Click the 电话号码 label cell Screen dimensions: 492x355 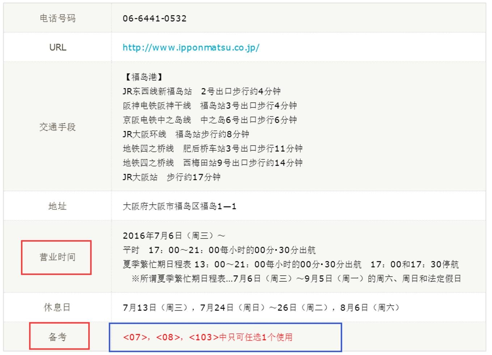coord(58,18)
